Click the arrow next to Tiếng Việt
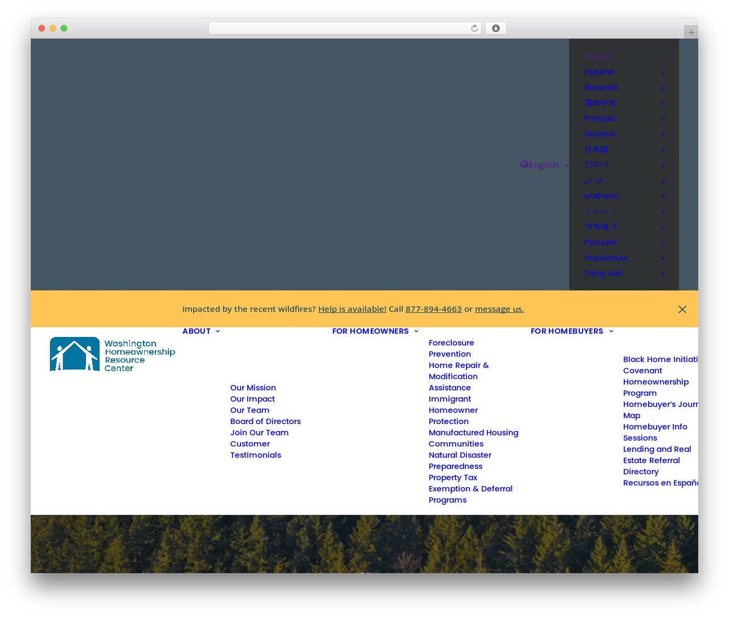This screenshot has width=729, height=617. [x=662, y=274]
